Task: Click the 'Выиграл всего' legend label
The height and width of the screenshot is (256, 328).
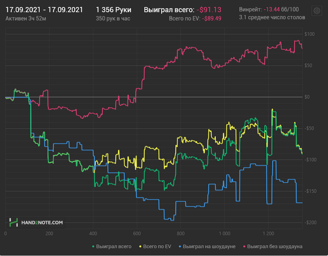Action: point(114,247)
